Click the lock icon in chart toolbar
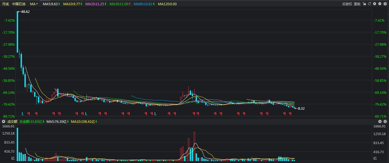The image size is (389, 163). (x=364, y=4)
